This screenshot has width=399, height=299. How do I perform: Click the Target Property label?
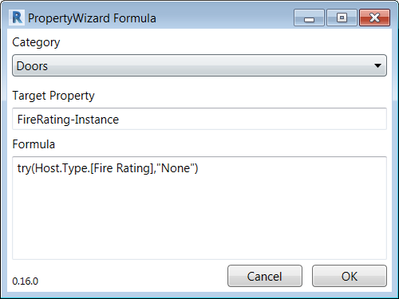click(x=53, y=96)
